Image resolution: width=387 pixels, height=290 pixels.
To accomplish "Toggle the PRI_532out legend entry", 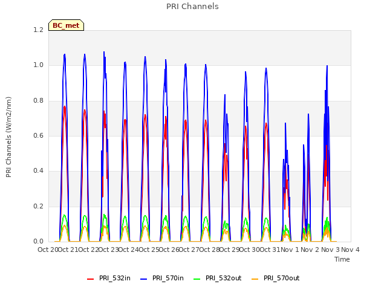I will pyautogui.click(x=218, y=278).
